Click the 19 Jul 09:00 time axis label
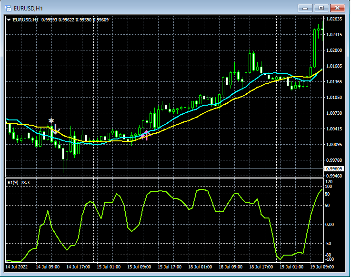Image resolution: width=351 pixels, height=277 pixels. tap(321, 267)
